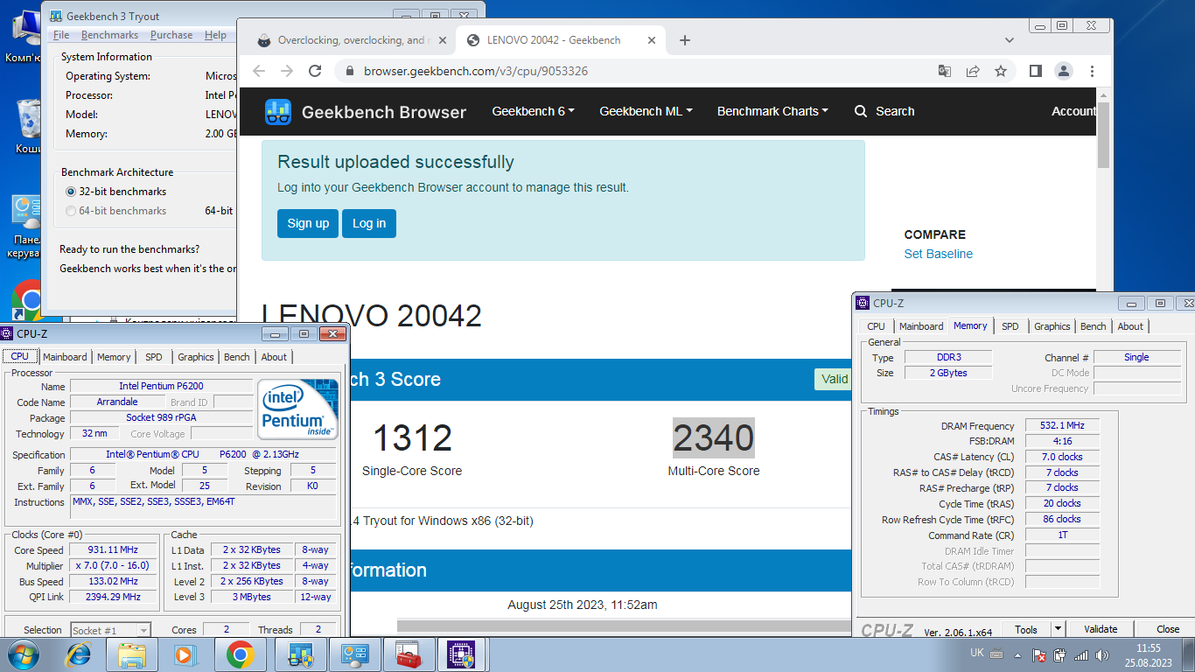This screenshot has width=1195, height=672.
Task: Close the LENOVO 20042 - Geekbench tab
Action: pos(651,40)
